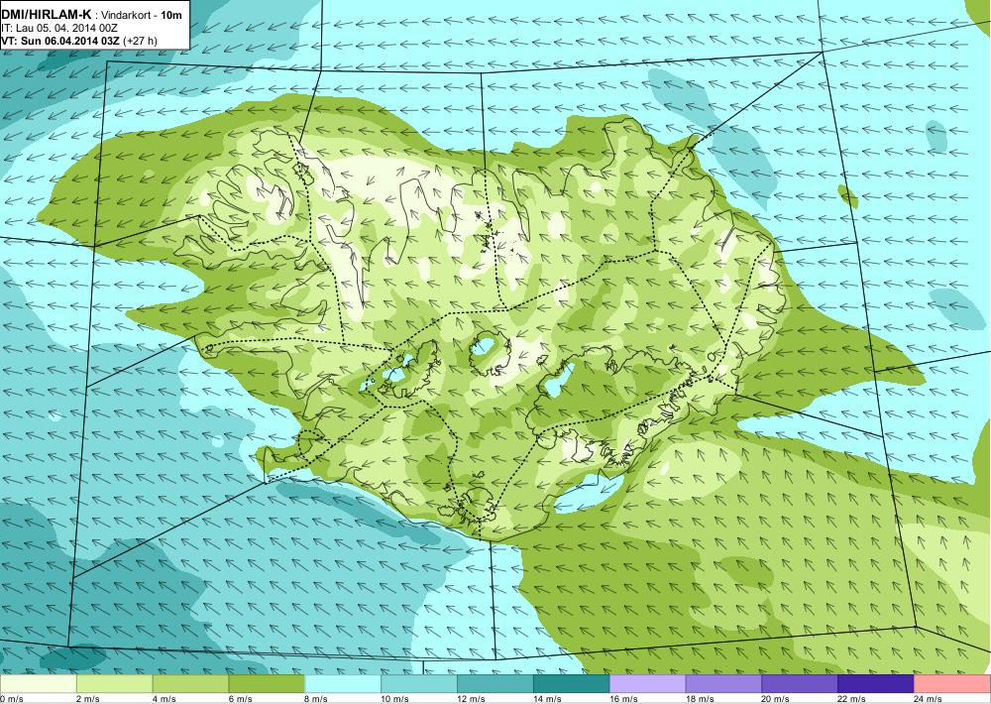Click the "VT: Sun 06.04.2014 03Z" valid time
Image resolution: width=991 pixels, height=704 pixels.
61,41
